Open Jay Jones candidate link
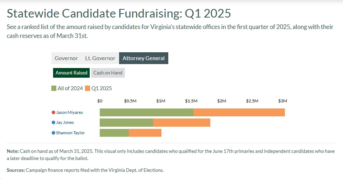The image size is (343, 179). pos(65,122)
